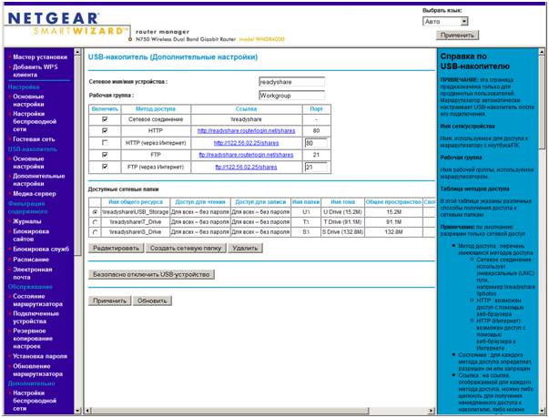
Task: Open Журналы in the sidebar
Action: coord(27,221)
